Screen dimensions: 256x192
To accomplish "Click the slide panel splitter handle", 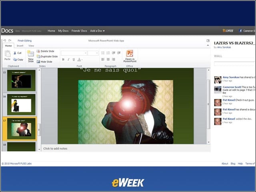I will (x=39, y=130).
